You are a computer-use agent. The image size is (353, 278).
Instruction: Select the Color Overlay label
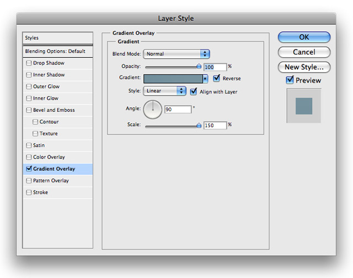49,157
